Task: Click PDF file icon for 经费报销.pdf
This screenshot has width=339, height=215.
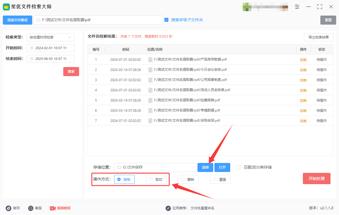Action: (x=150, y=100)
